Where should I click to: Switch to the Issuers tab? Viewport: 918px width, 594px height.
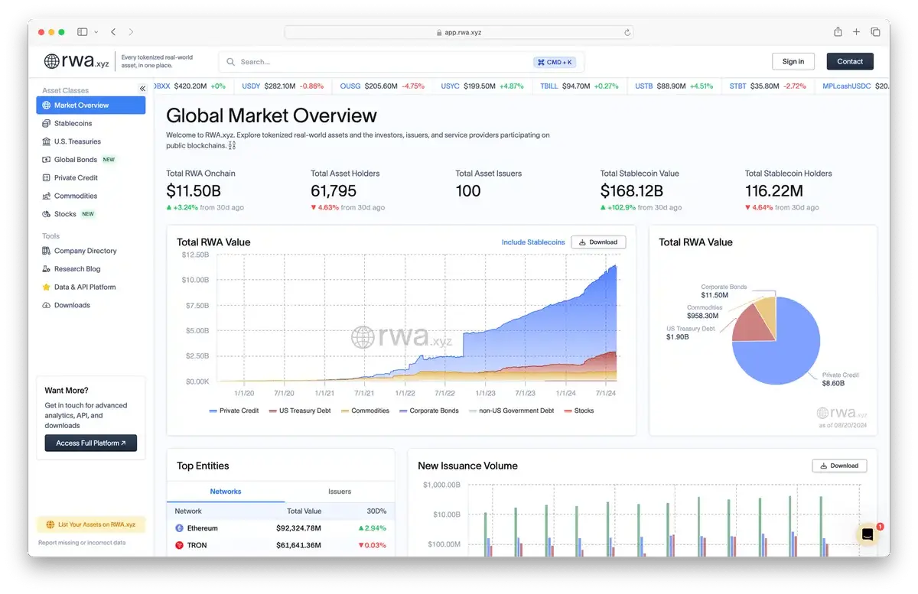tap(339, 492)
